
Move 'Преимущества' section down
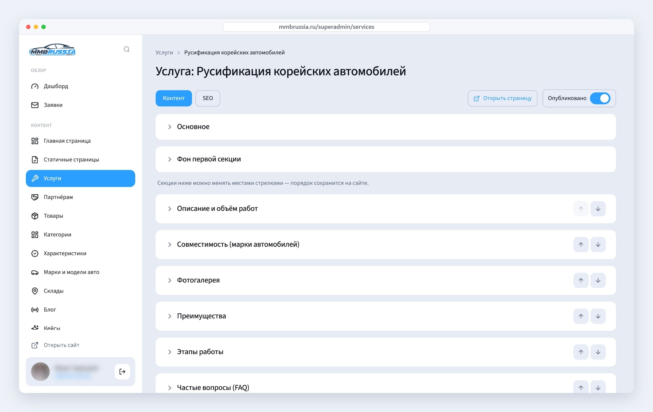598,316
